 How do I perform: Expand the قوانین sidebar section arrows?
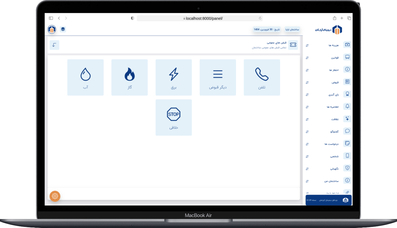307,58
